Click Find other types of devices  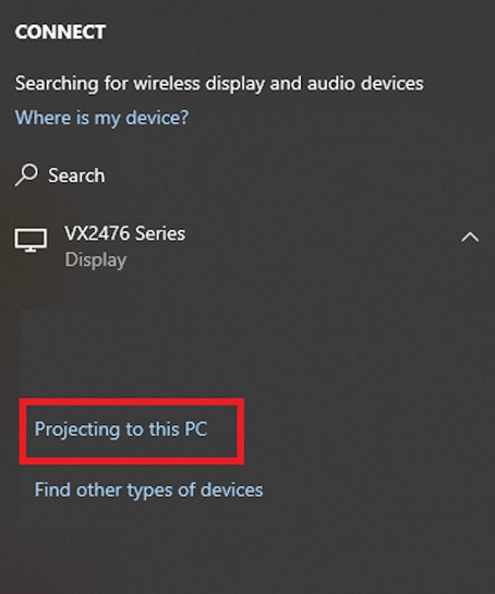148,490
